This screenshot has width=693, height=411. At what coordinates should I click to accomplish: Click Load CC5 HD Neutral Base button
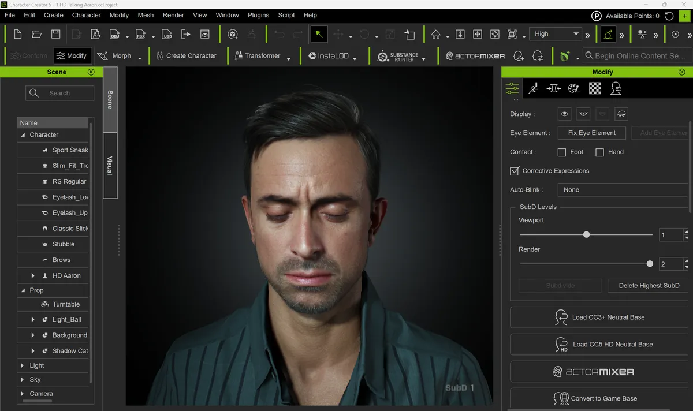click(600, 345)
